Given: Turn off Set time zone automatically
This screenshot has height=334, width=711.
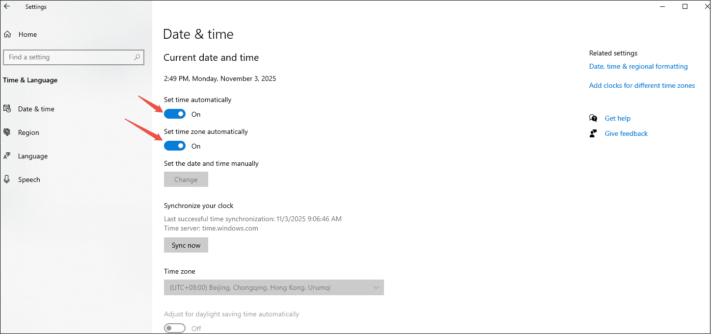Looking at the screenshot, I should [175, 145].
